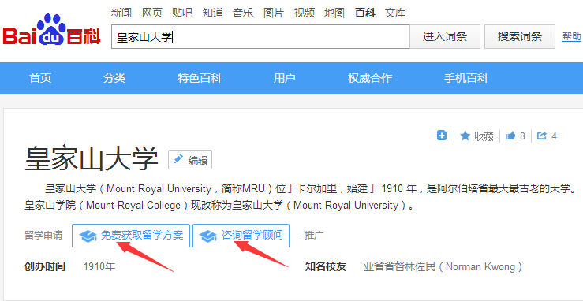The width and height of the screenshot is (583, 301).
Task: Click the share arrow icon
Action: pos(542,136)
